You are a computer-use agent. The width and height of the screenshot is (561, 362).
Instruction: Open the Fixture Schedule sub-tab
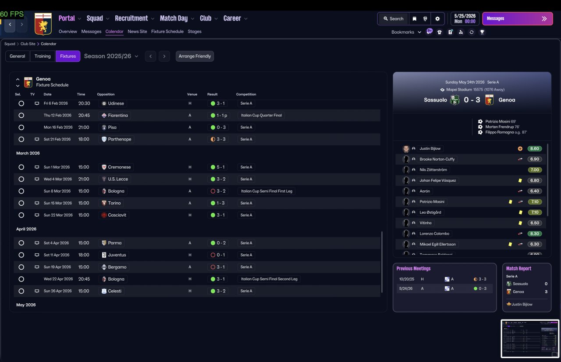click(167, 32)
